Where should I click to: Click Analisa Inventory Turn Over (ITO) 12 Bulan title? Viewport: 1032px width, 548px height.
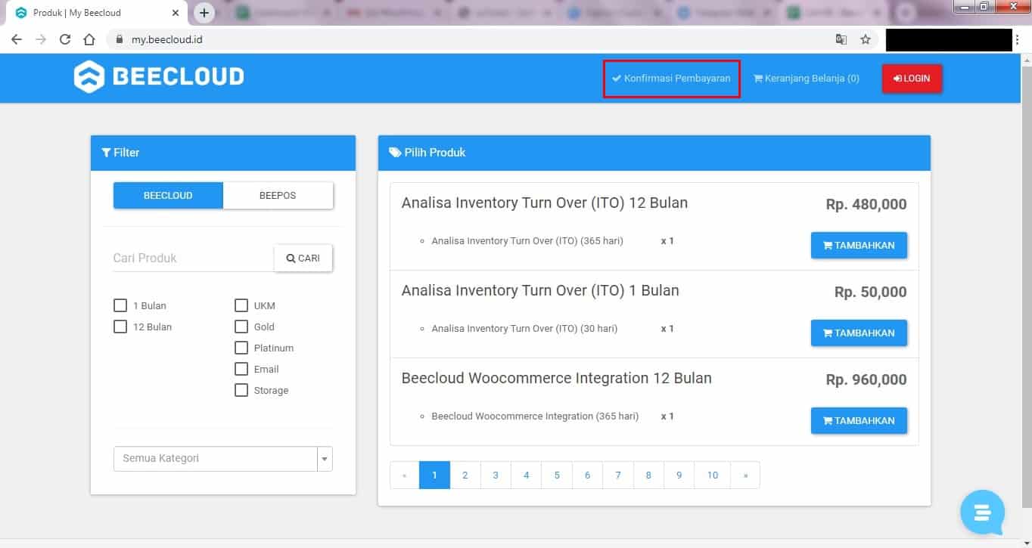click(545, 203)
